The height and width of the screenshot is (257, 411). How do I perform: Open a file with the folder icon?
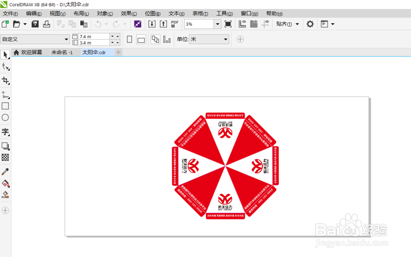[16, 24]
